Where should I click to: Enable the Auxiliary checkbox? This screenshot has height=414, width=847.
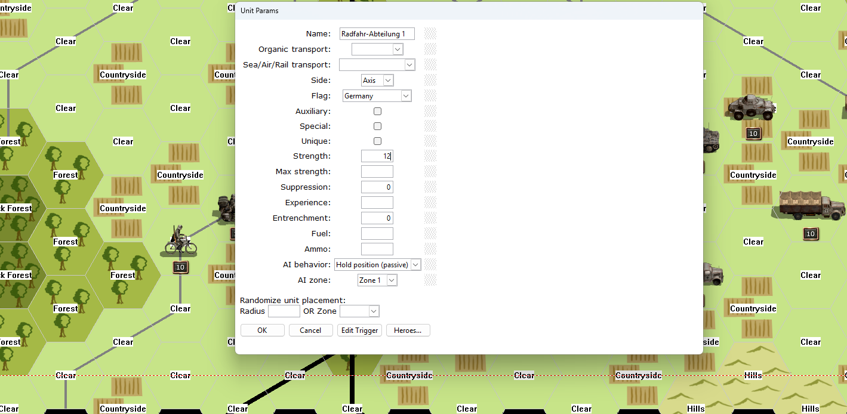point(377,112)
